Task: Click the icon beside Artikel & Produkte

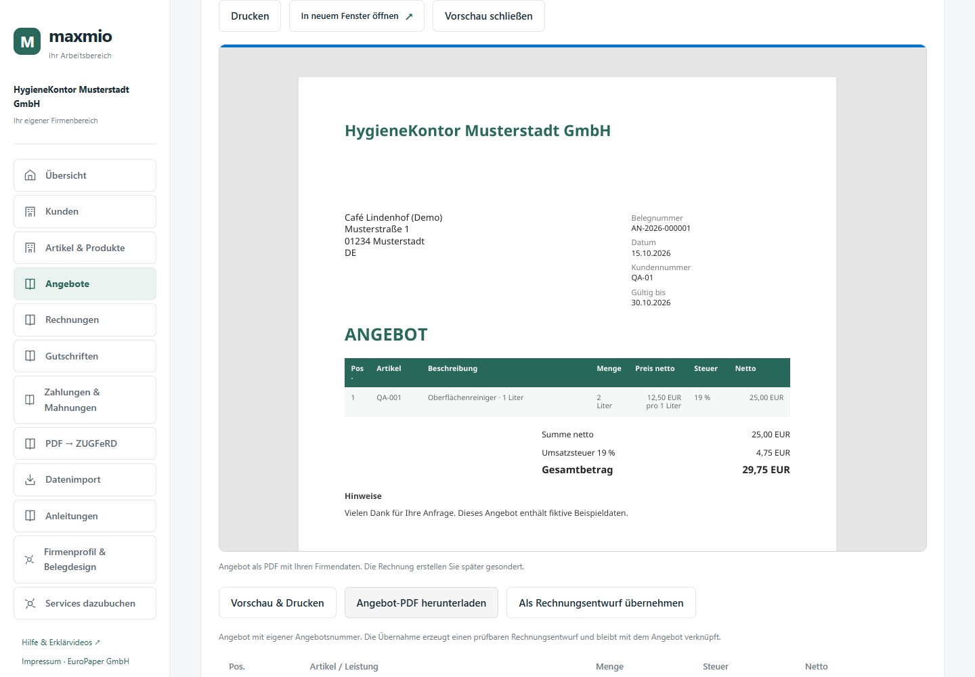Action: point(30,248)
